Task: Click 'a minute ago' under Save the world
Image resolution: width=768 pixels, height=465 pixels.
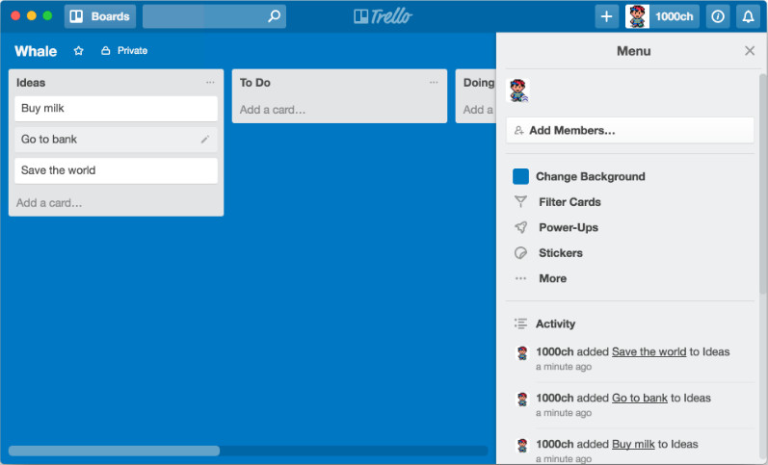Action: 564,367
